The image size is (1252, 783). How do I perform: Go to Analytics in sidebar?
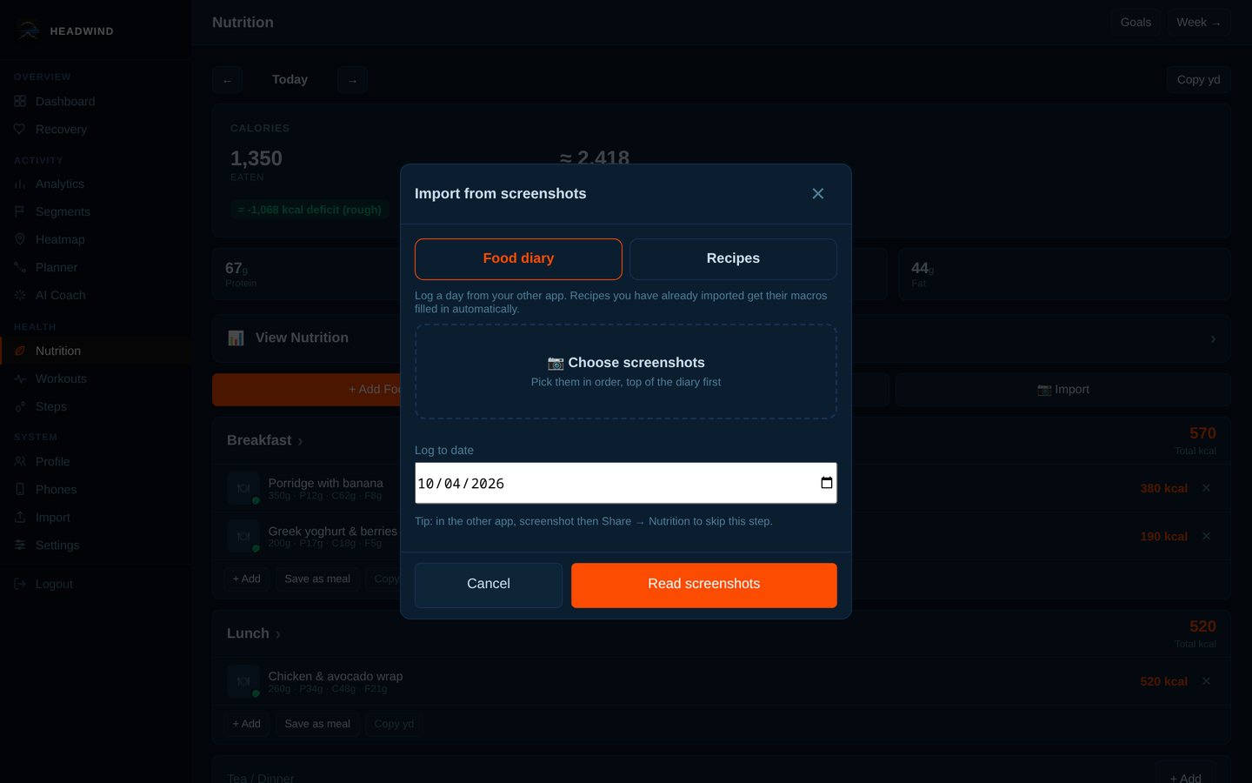(x=96, y=184)
